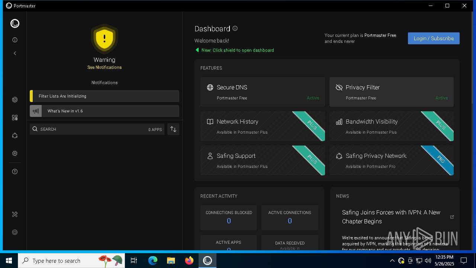The width and height of the screenshot is (476, 268).
Task: Click the Active Apps tile
Action: 229,243
